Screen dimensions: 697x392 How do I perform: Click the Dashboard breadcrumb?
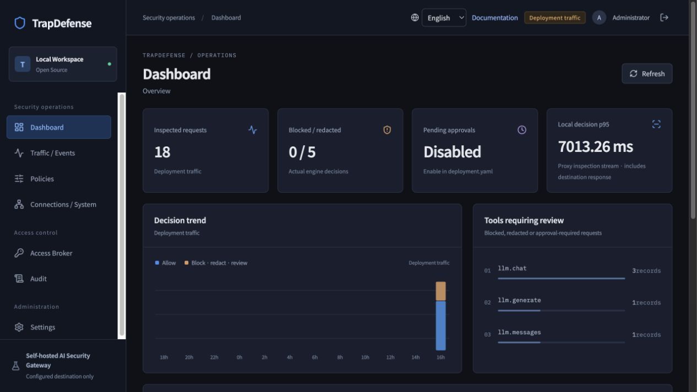point(226,18)
